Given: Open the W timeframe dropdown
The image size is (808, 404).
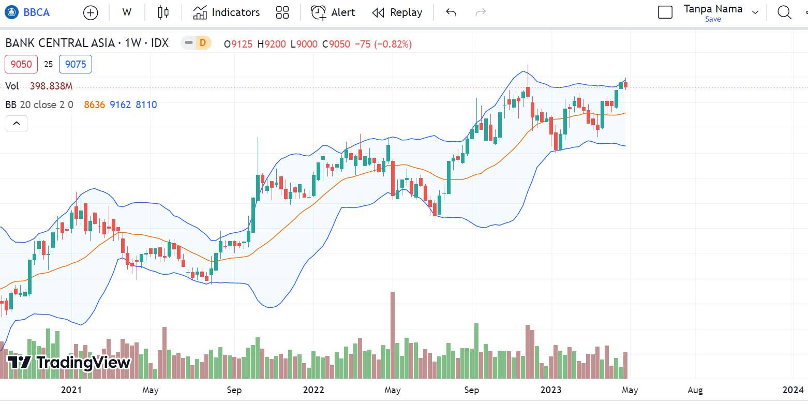Looking at the screenshot, I should [x=126, y=12].
